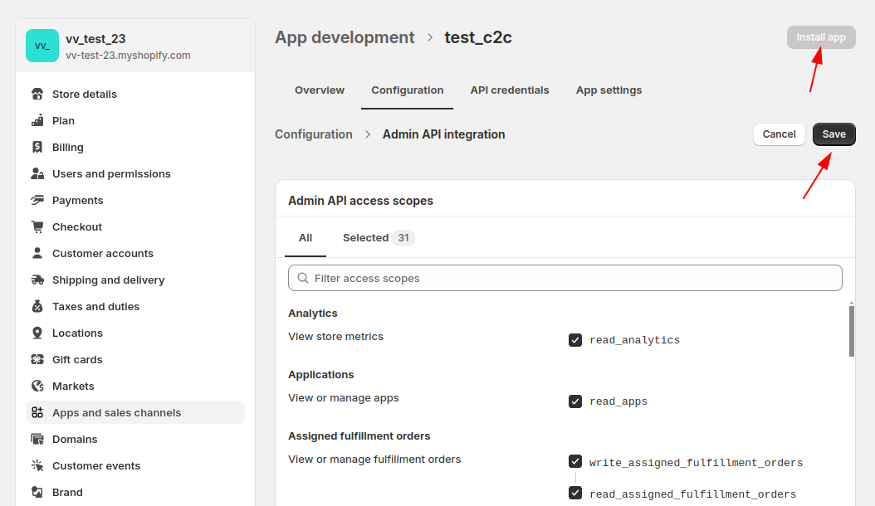This screenshot has width=875, height=506.
Task: Click the Install app button
Action: pos(821,37)
